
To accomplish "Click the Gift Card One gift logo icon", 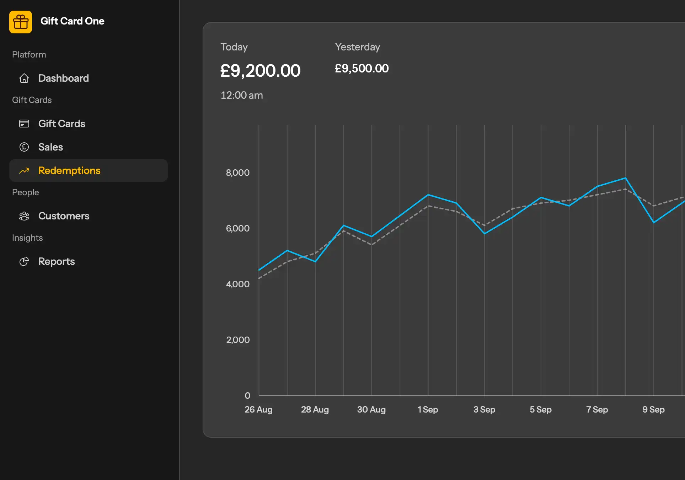I will 21,22.
